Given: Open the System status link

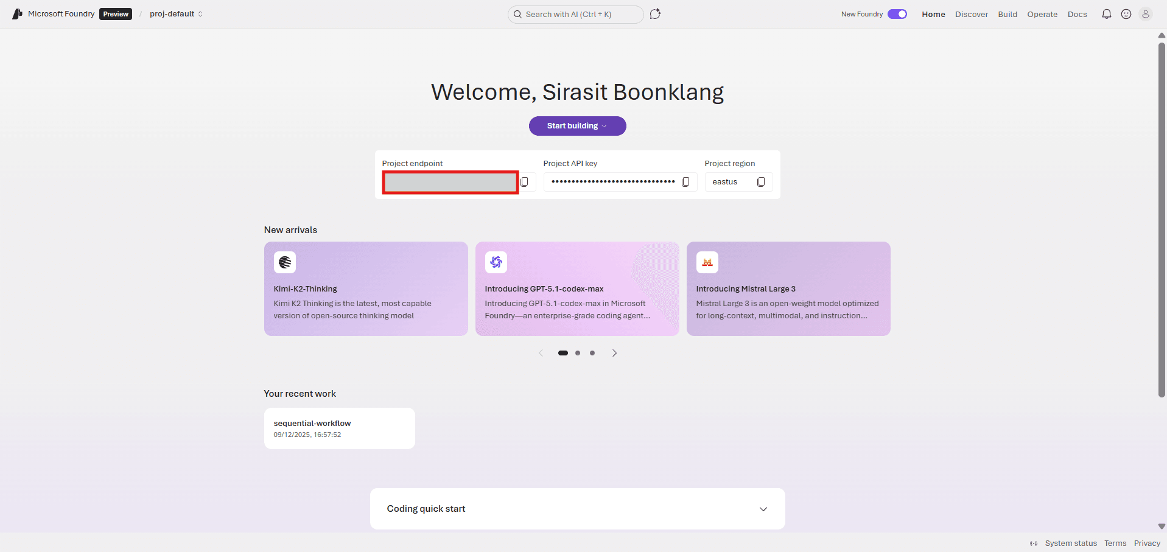Looking at the screenshot, I should coord(1071,543).
